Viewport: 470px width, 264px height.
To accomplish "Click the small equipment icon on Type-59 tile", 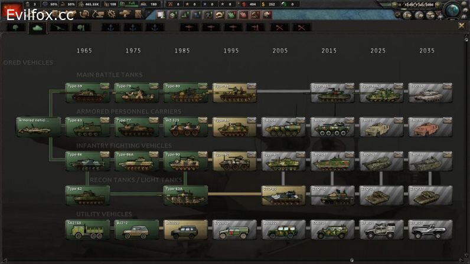I will click(x=105, y=86).
